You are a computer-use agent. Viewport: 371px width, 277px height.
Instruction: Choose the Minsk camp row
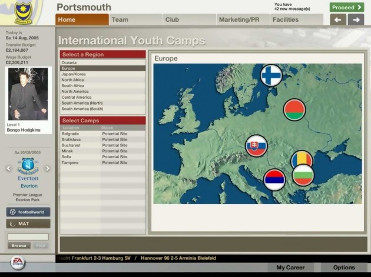coord(102,151)
